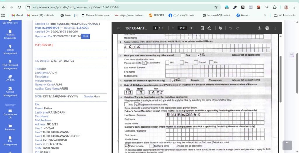
Task: Open the Conversation support section
Action: pyautogui.click(x=10, y=114)
